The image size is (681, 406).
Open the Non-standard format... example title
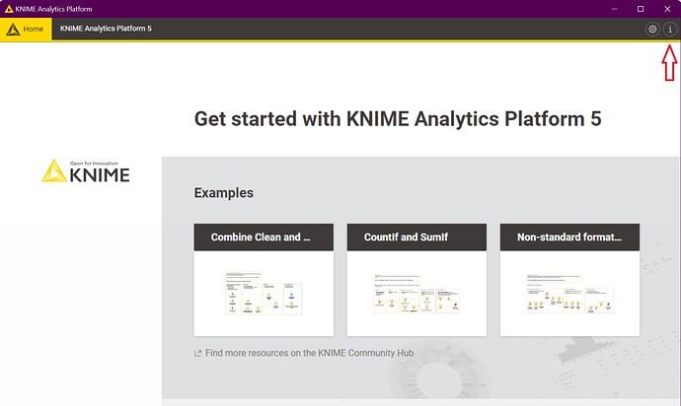(569, 237)
